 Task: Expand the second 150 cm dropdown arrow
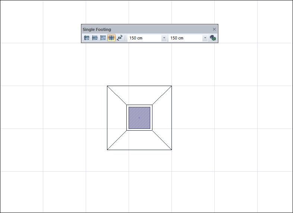point(205,38)
